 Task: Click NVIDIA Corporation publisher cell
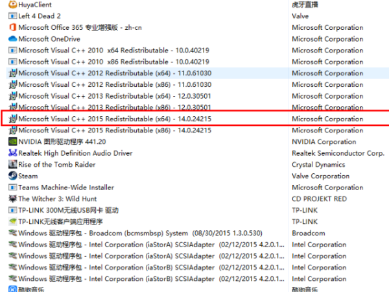pyautogui.click(x=324, y=141)
